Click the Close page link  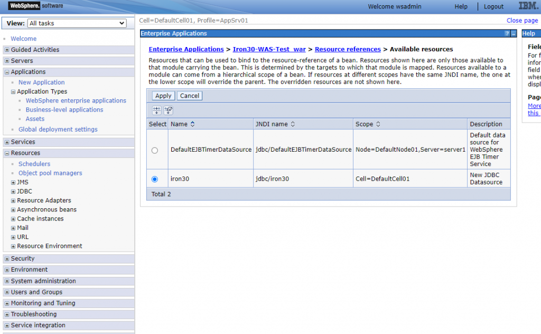(x=522, y=21)
